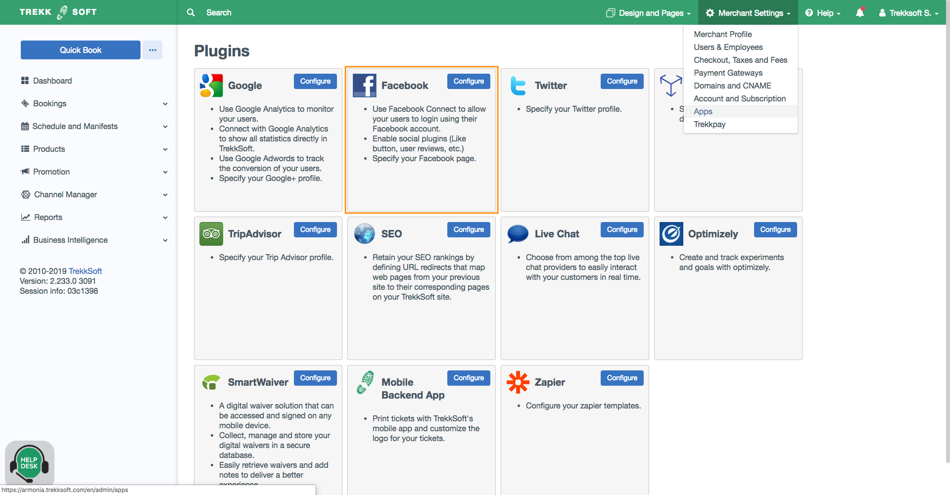The image size is (950, 495).
Task: Select Merchant Profile menu item
Action: pos(722,34)
